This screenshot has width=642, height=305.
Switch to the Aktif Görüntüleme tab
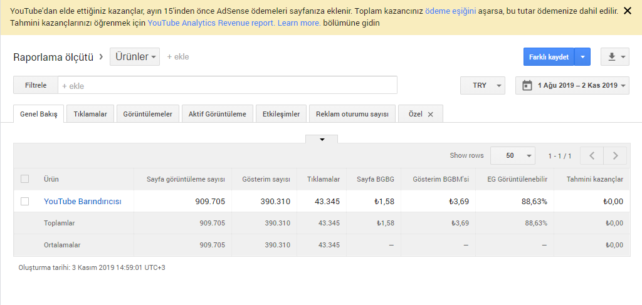[x=218, y=114]
